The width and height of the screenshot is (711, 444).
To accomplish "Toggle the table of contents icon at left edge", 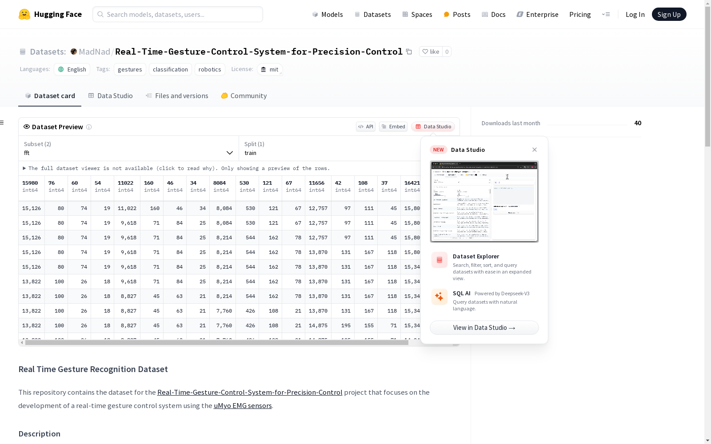I will 2,123.
